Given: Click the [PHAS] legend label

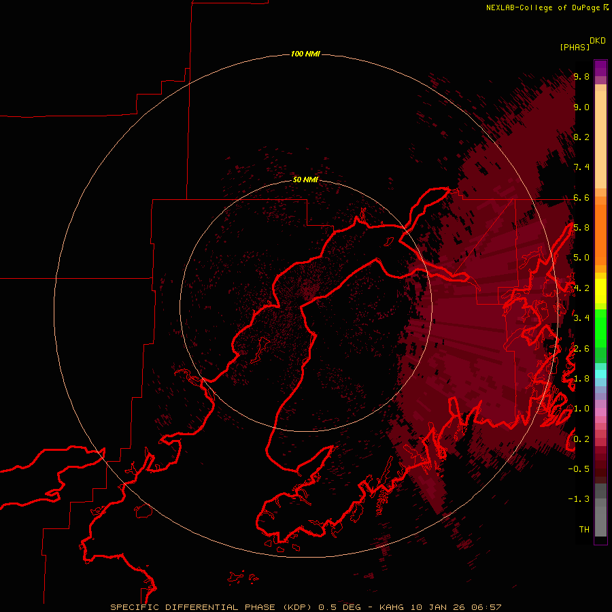Looking at the screenshot, I should coord(575,48).
